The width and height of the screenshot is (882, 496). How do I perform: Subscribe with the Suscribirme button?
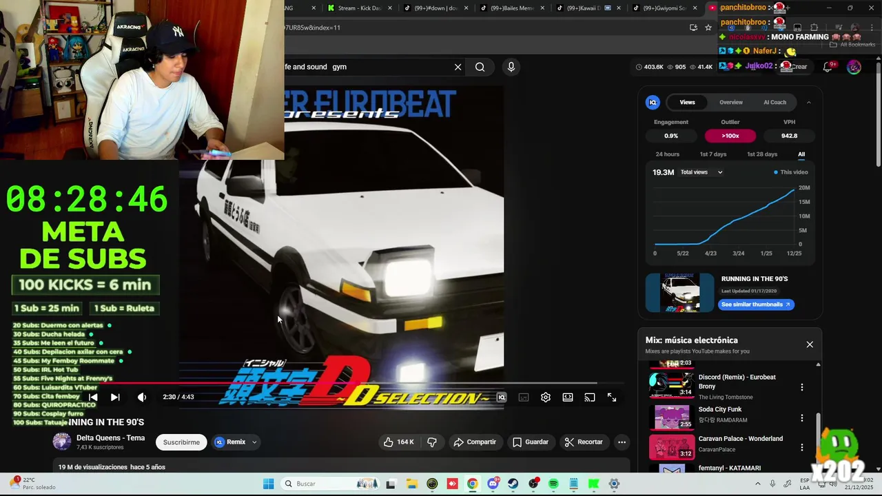pyautogui.click(x=181, y=442)
